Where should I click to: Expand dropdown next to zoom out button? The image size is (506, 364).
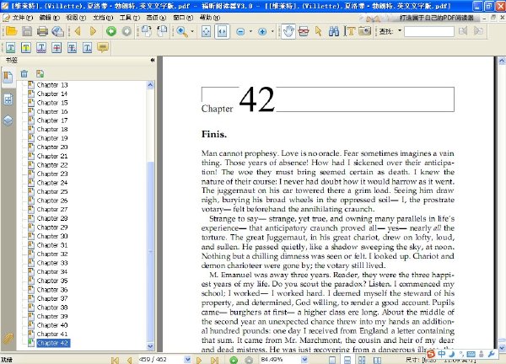(x=250, y=31)
